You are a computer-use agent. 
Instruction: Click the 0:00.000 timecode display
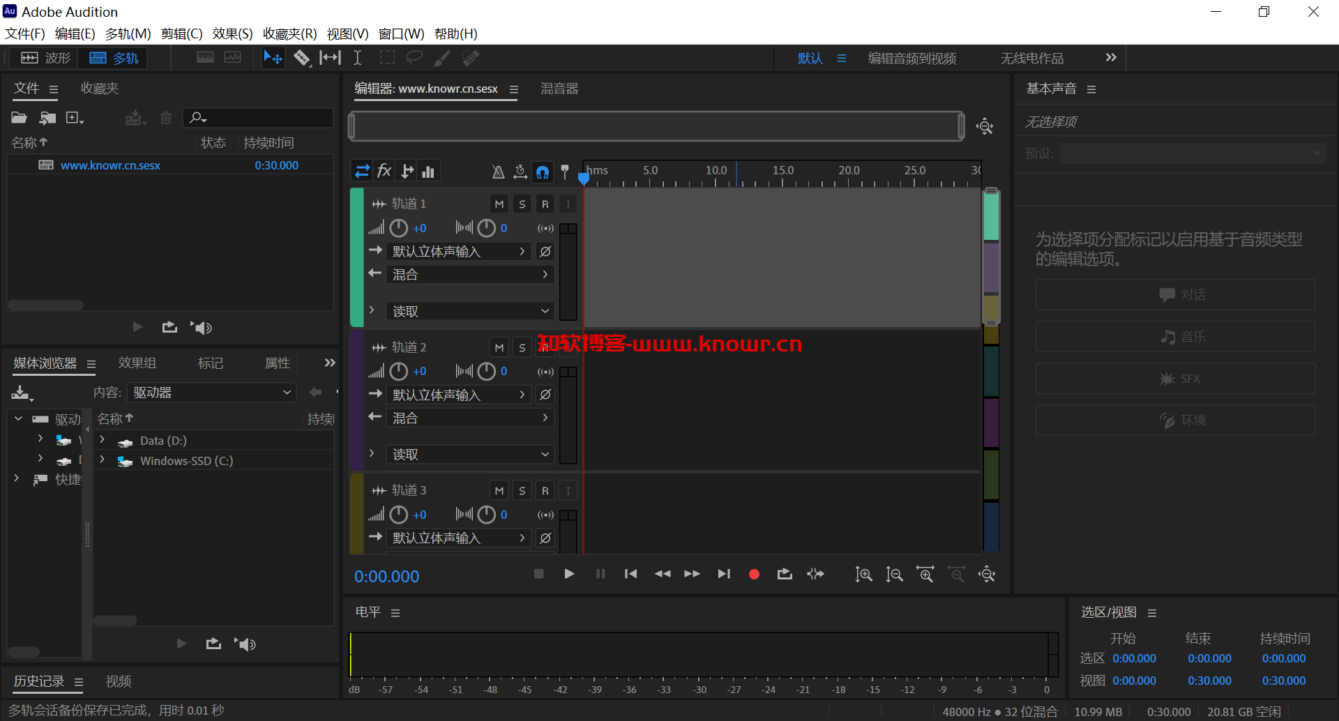tap(386, 577)
